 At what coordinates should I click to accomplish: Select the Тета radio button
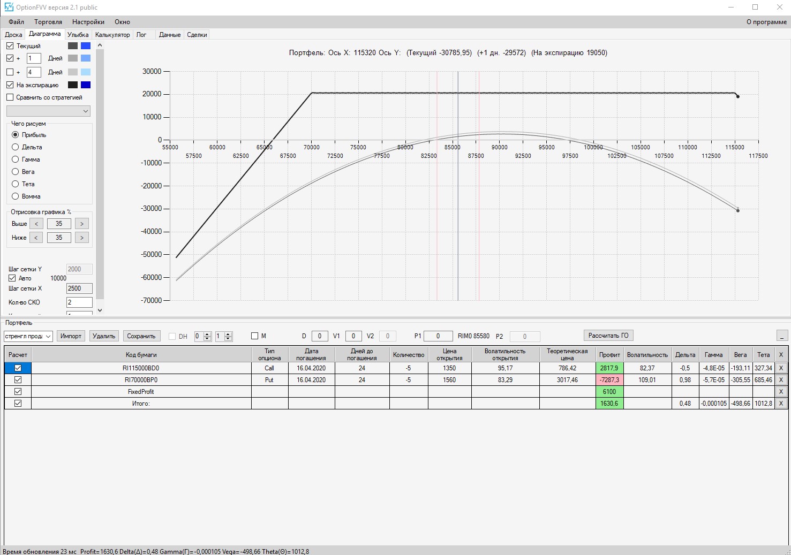[16, 184]
